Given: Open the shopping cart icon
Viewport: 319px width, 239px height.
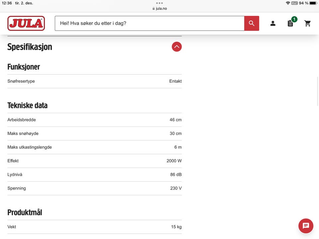Looking at the screenshot, I should [307, 23].
